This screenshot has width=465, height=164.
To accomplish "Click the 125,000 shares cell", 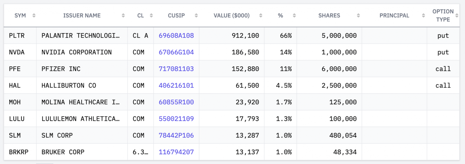I will coord(329,102).
